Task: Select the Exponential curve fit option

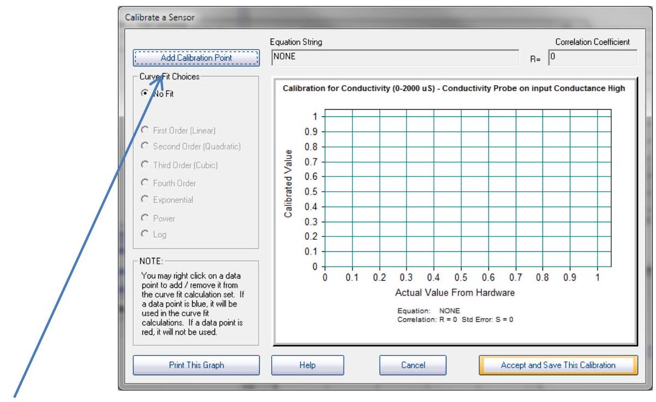Action: point(145,200)
